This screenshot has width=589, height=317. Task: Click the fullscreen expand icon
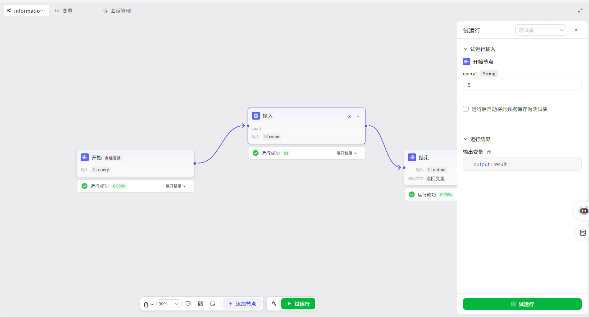pos(580,10)
